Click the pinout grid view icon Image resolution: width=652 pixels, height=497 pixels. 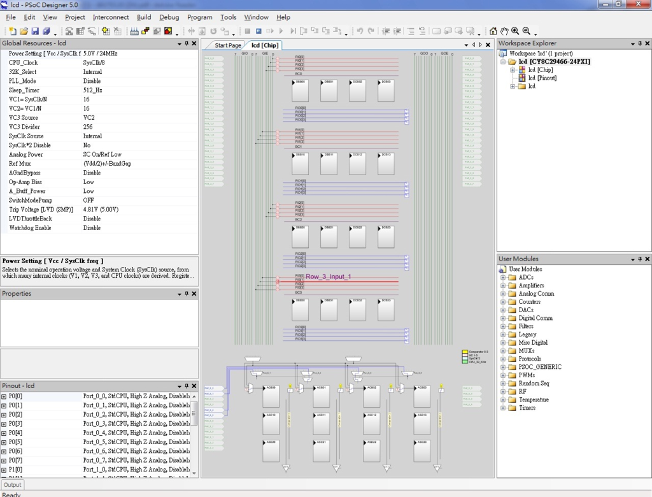point(80,31)
